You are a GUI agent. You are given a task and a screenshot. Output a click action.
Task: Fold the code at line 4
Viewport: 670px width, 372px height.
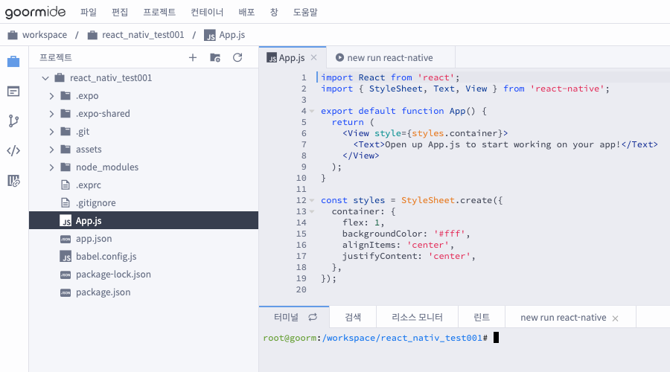click(x=312, y=112)
